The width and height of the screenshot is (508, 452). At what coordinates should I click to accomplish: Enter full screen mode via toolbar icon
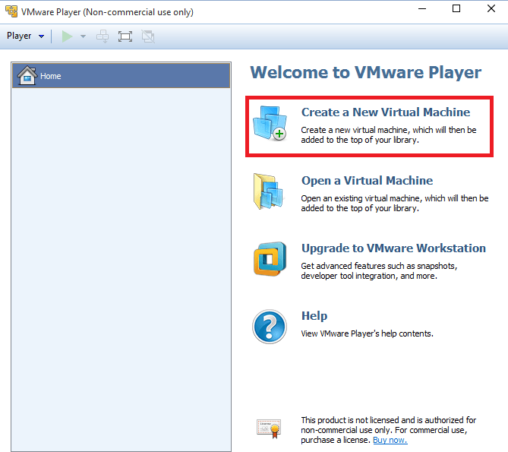(x=125, y=36)
